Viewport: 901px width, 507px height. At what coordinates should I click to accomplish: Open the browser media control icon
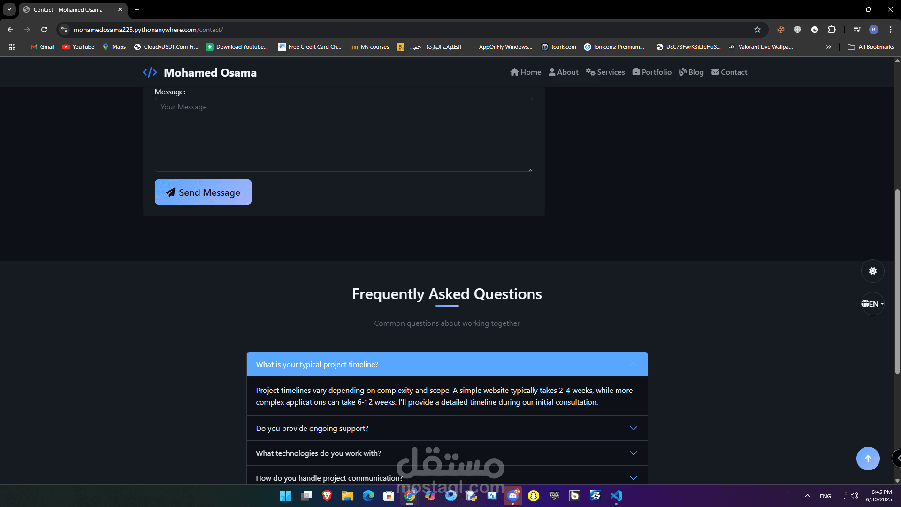click(856, 30)
